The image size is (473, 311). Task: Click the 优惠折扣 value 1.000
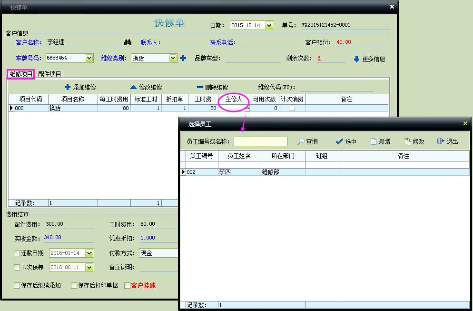[x=148, y=238]
